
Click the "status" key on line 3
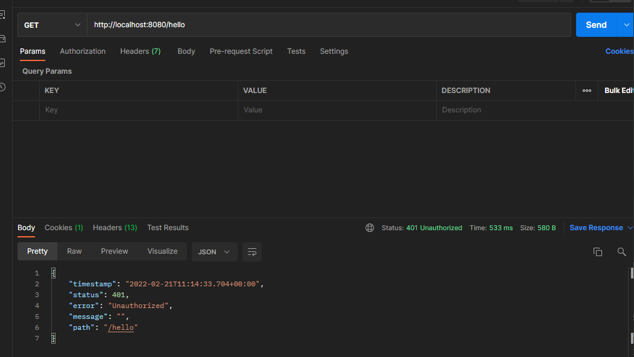[86, 295]
